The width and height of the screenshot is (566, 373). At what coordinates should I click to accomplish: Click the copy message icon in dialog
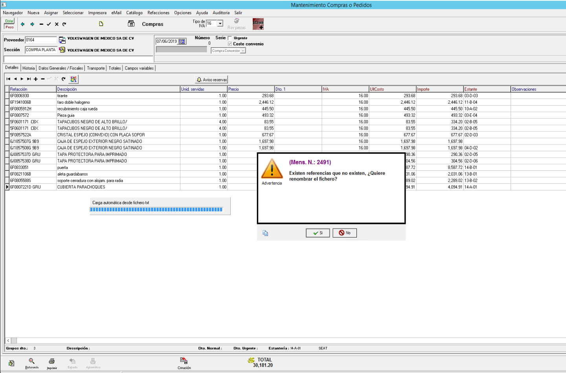pos(265,233)
